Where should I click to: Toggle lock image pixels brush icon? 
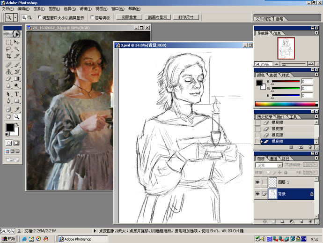(274, 172)
